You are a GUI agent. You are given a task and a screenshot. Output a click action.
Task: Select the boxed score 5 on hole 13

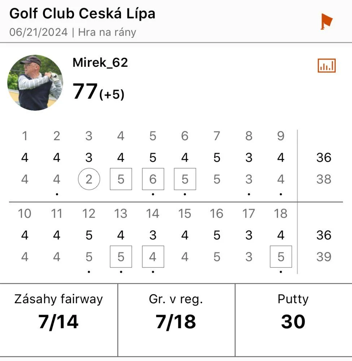121,256
